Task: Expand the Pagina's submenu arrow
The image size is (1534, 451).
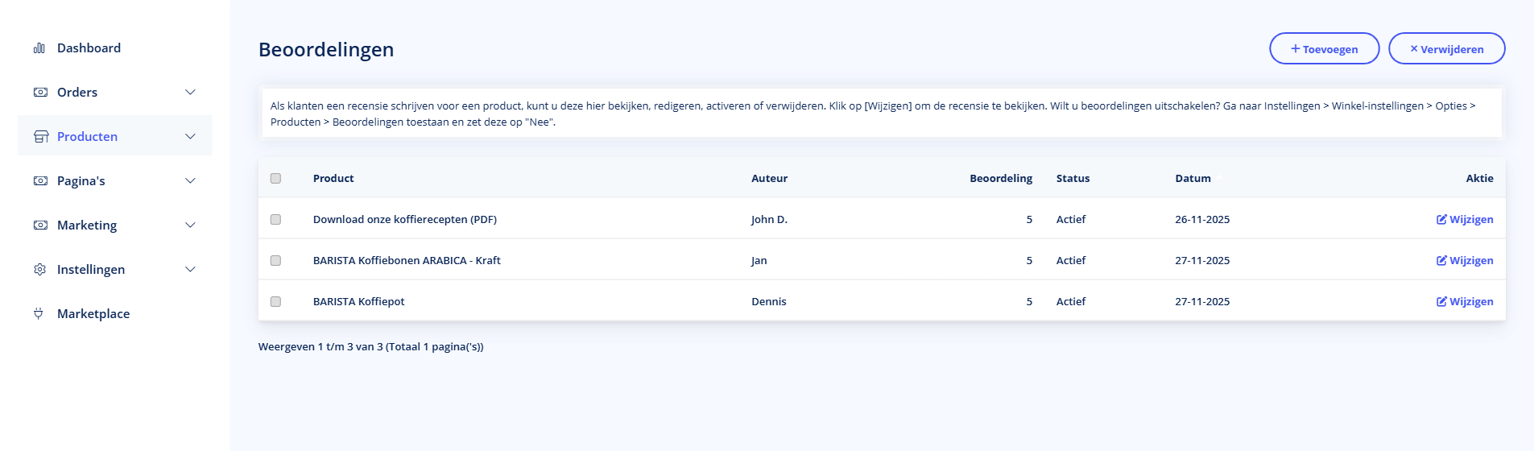Action: (x=190, y=181)
